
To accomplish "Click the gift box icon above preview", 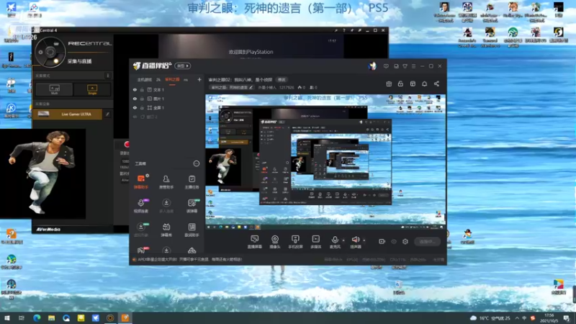I will click(389, 84).
